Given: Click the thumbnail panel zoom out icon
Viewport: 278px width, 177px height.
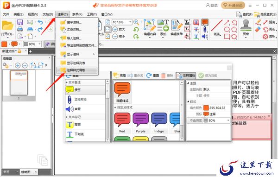Looking at the screenshot, I should (25, 65).
